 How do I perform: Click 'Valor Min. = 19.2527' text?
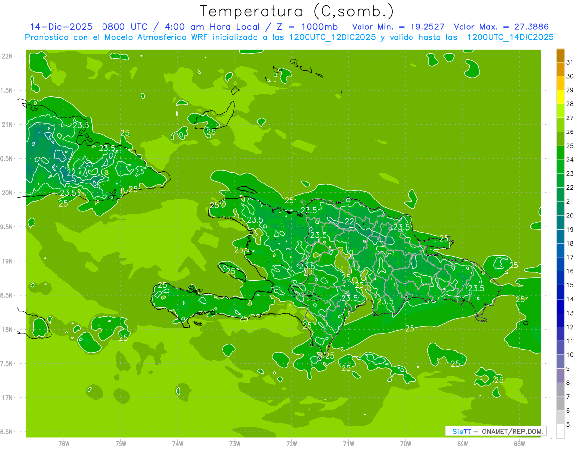tap(398, 27)
